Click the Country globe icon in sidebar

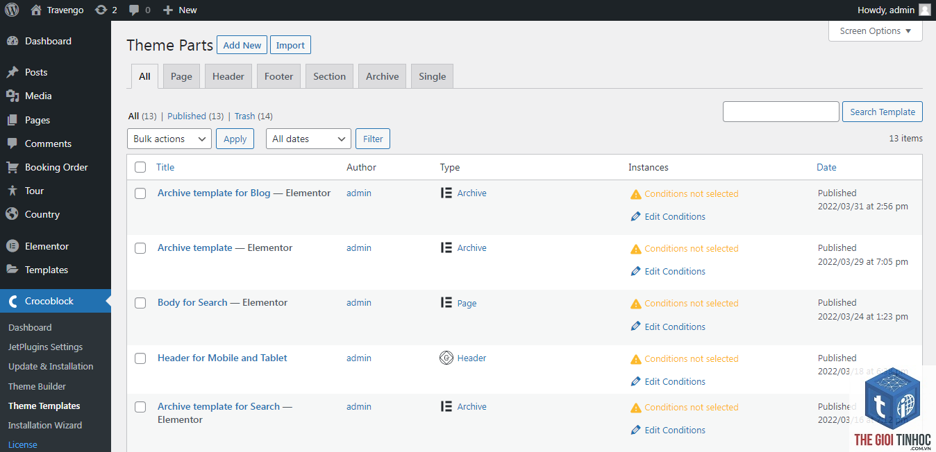pyautogui.click(x=12, y=214)
